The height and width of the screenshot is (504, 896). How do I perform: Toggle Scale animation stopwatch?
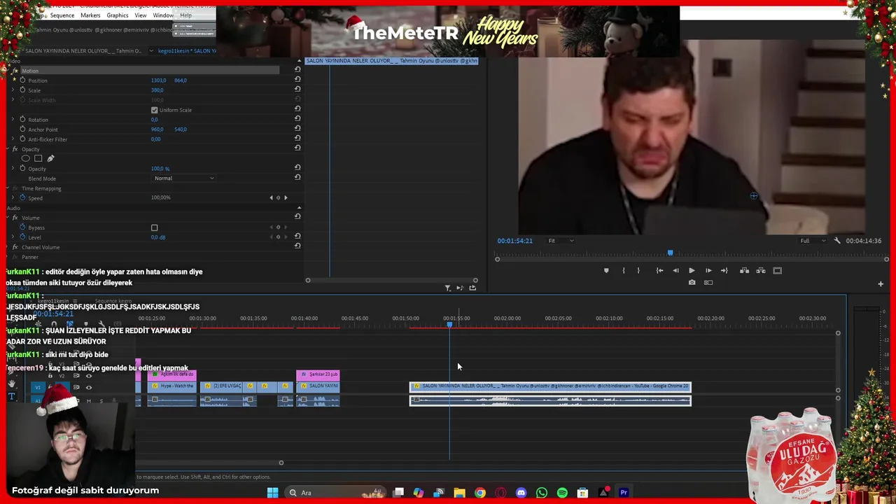tap(22, 90)
